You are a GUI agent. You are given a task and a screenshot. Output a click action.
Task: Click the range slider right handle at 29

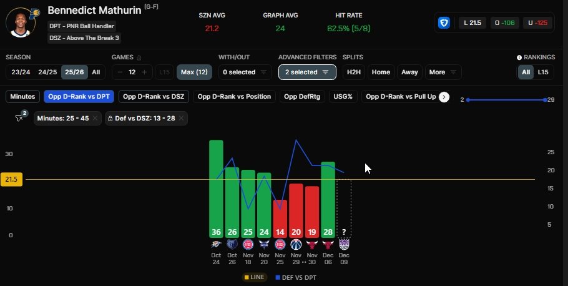pos(545,100)
